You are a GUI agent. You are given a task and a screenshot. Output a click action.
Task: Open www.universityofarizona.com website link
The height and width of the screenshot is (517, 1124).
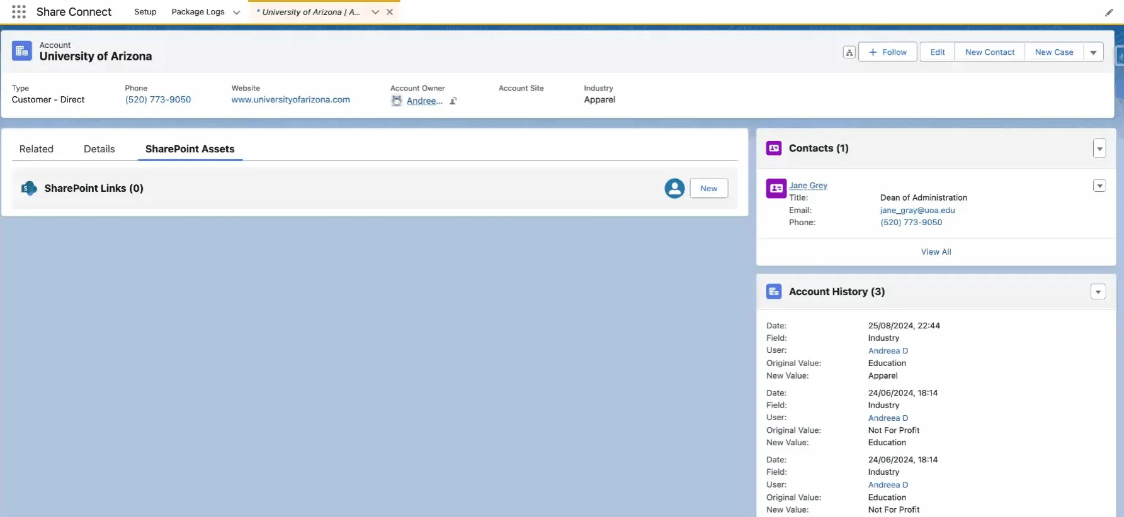point(291,99)
